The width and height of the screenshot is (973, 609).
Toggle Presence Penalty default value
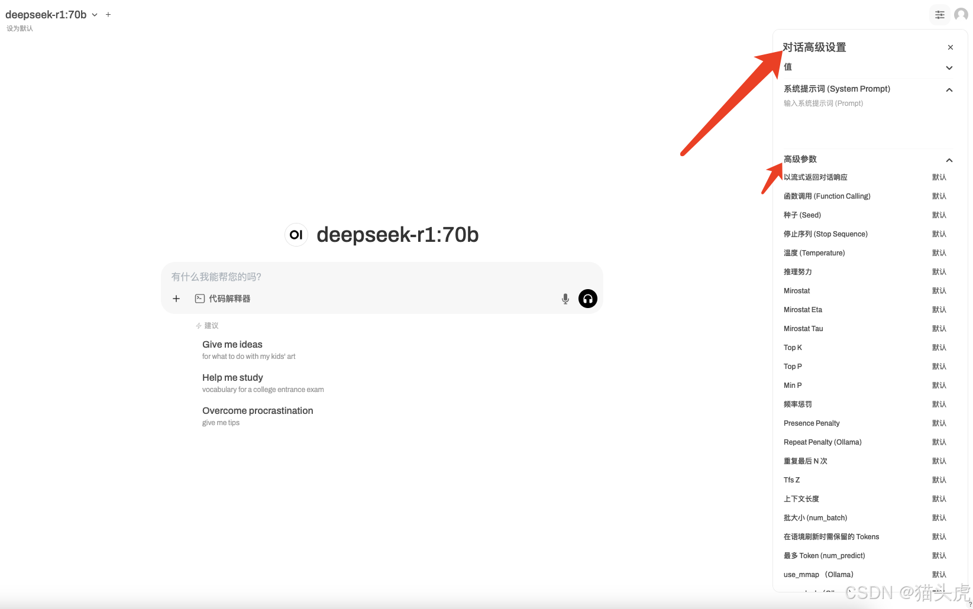[939, 423]
